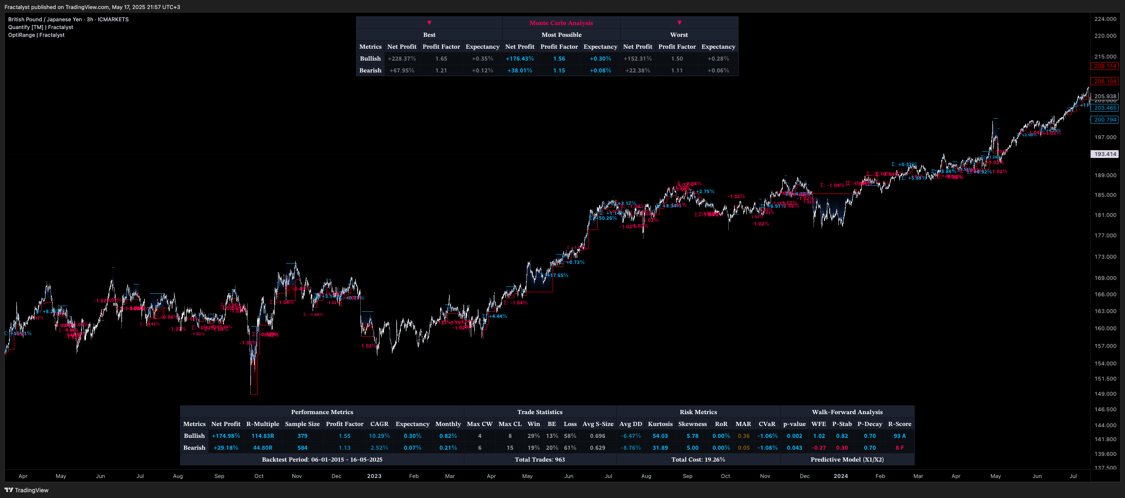Click the 'Most Possible' column header
Image resolution: width=1125 pixels, height=498 pixels.
coord(561,34)
